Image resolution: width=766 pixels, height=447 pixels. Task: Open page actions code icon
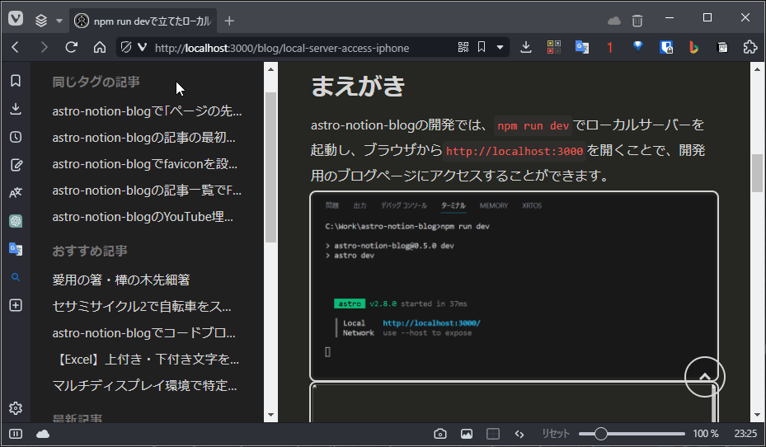(519, 434)
